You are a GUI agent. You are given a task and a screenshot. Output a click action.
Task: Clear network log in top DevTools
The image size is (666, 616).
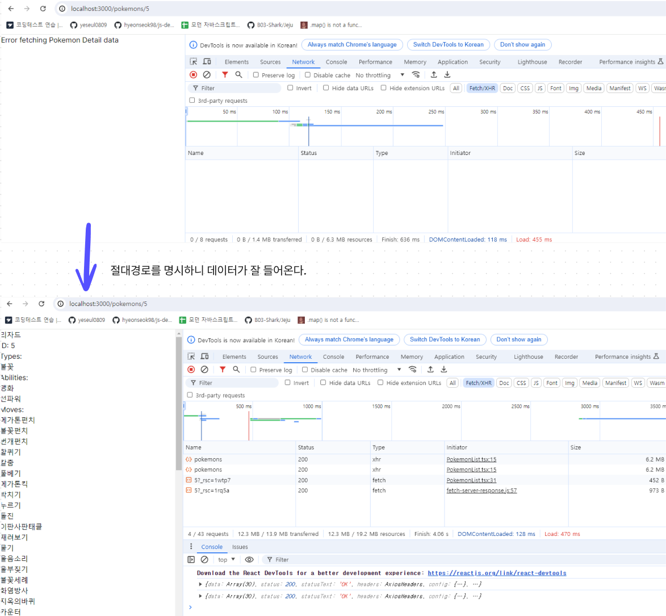(x=207, y=75)
